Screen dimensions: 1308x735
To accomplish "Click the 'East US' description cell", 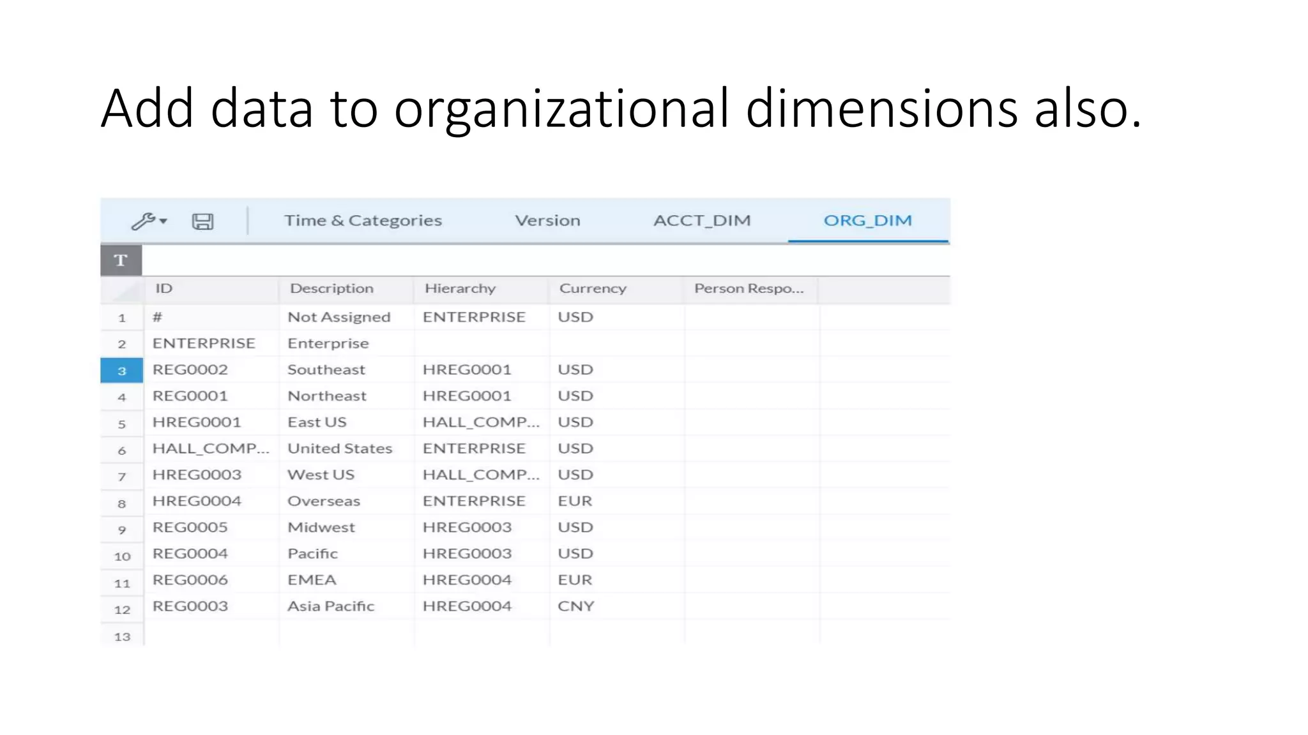I will tap(346, 422).
